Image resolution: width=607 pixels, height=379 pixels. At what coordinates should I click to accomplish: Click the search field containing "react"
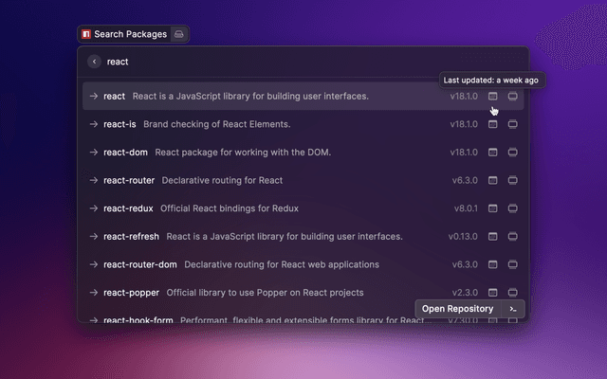pyautogui.click(x=285, y=62)
